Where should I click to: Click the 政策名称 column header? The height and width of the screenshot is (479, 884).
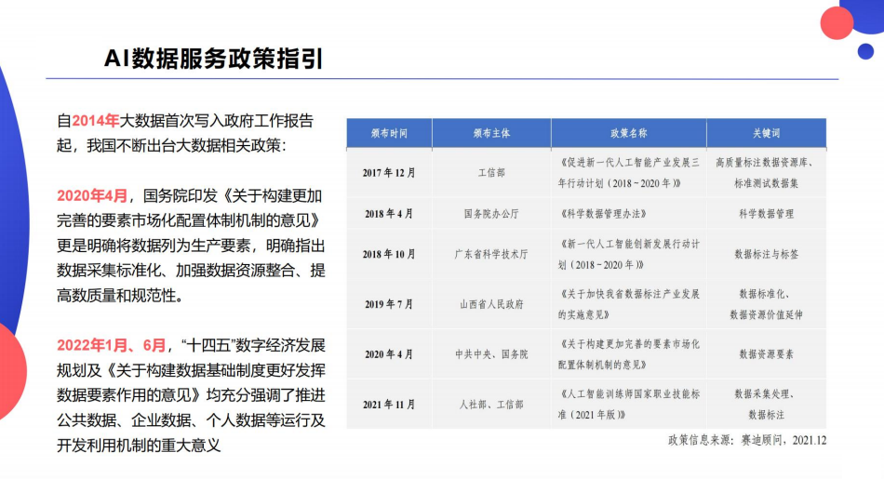pos(629,134)
